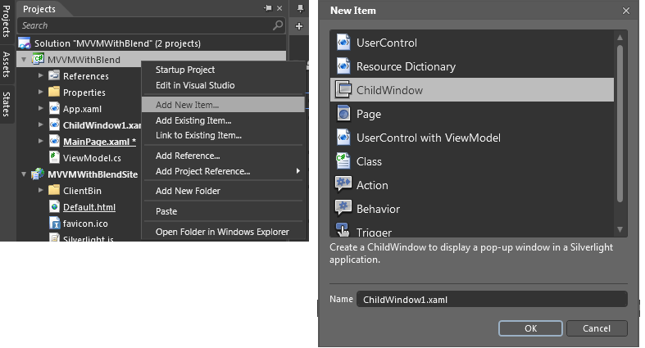
Task: Click the pushpin icon above the plus button
Action: 300,8
